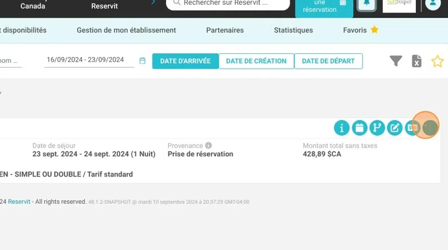Open the filter funnel icon
The width and height of the screenshot is (448, 250).
point(396,60)
